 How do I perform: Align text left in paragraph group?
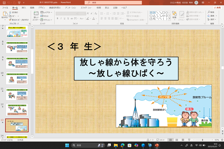(102, 18)
